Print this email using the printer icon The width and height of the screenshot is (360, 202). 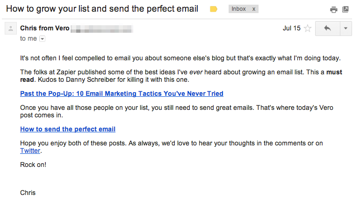(x=333, y=9)
